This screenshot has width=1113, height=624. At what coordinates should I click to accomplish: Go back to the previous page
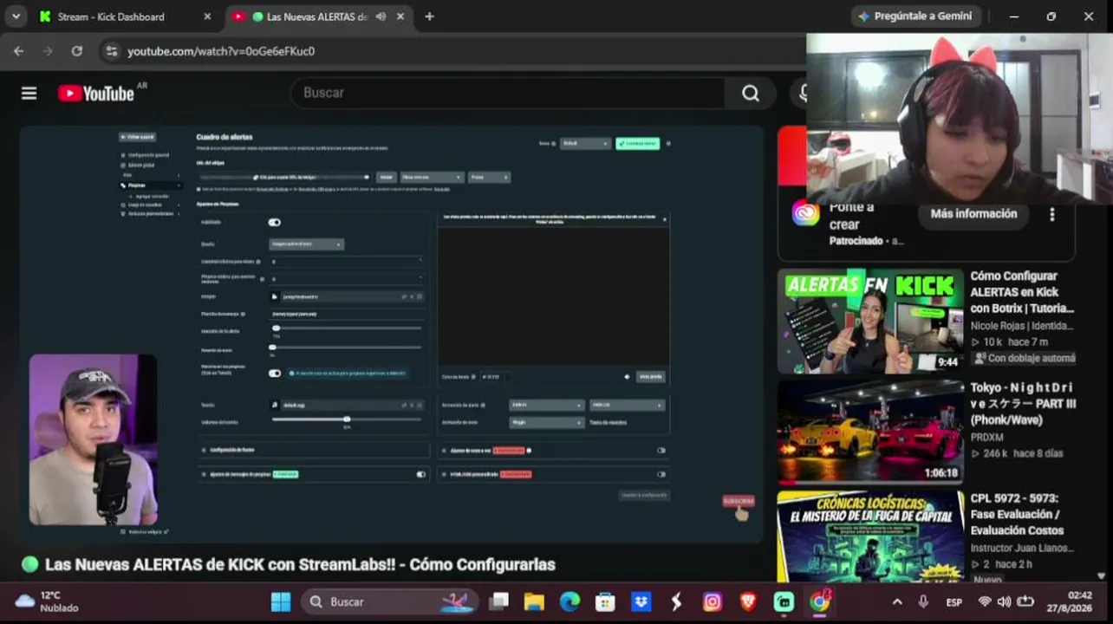19,51
